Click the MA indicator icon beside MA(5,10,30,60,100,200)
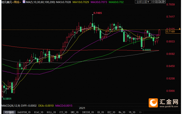The width and height of the screenshot is (183, 114). tap(24, 2)
